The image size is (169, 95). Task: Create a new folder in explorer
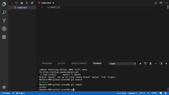click(x=22, y=3)
